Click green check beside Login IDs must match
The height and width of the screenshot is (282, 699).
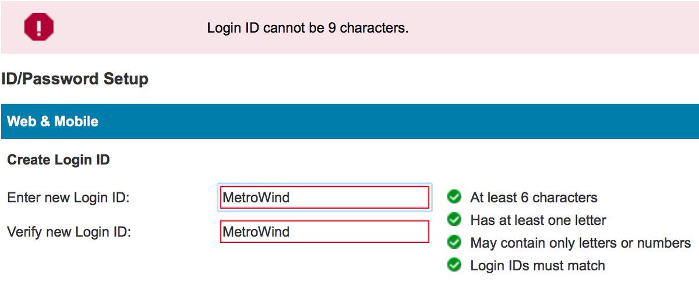coord(454,265)
